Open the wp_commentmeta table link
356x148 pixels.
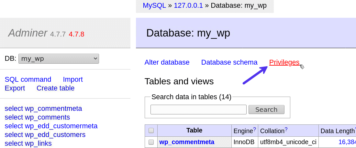click(x=187, y=142)
